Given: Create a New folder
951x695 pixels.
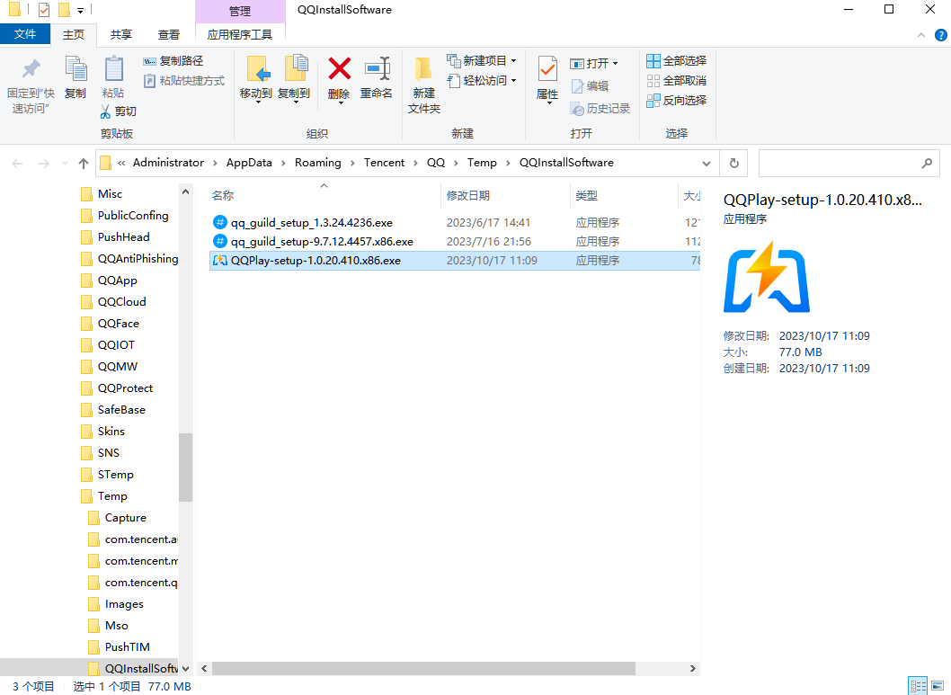Looking at the screenshot, I should tap(424, 85).
